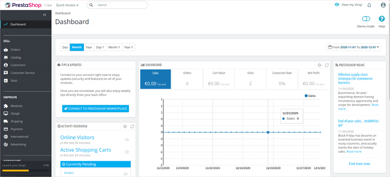Click the Dashboard trend icon in sidebar
This screenshot has width=390, height=177.
pyautogui.click(x=6, y=24)
